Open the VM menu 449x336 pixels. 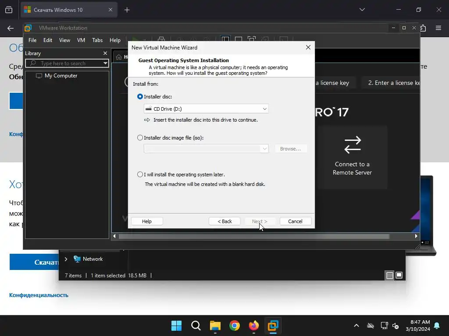tap(81, 40)
